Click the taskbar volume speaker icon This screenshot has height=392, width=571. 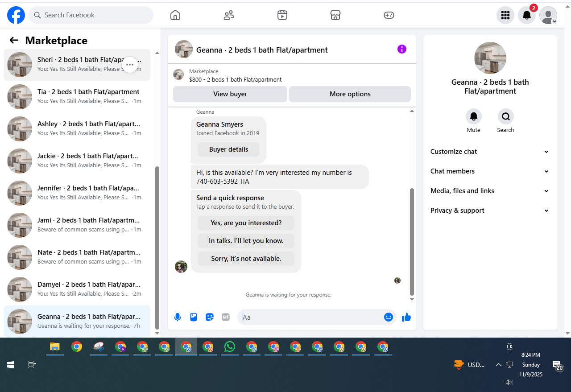(509, 382)
